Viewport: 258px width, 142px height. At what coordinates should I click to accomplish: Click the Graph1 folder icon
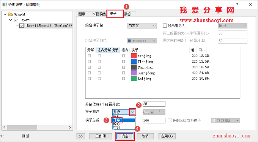(x=10, y=14)
